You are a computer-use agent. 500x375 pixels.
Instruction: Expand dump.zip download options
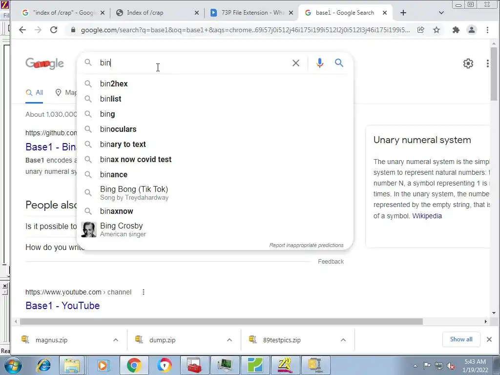point(229,340)
